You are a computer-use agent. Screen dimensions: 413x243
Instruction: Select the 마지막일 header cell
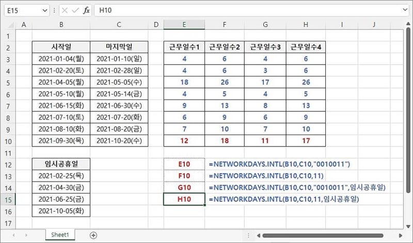click(x=119, y=47)
